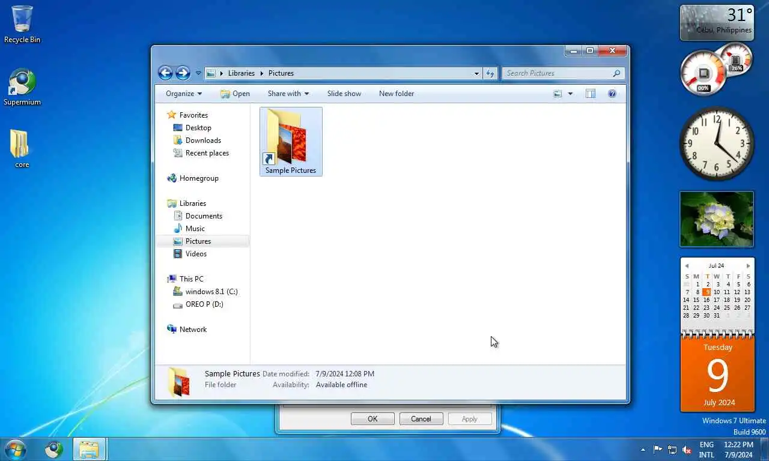Open the recent locations dropdown arrow
Screen dimensions: 769x461
[x=198, y=73]
